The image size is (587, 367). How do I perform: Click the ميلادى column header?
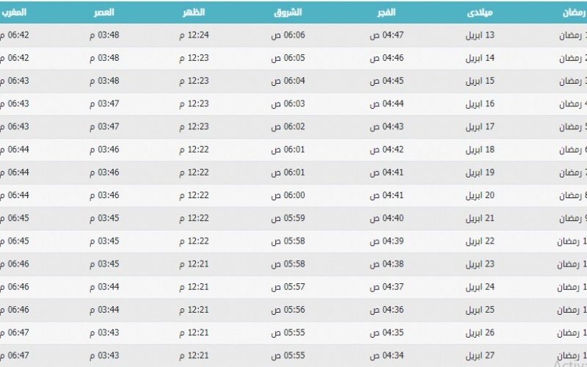(480, 12)
